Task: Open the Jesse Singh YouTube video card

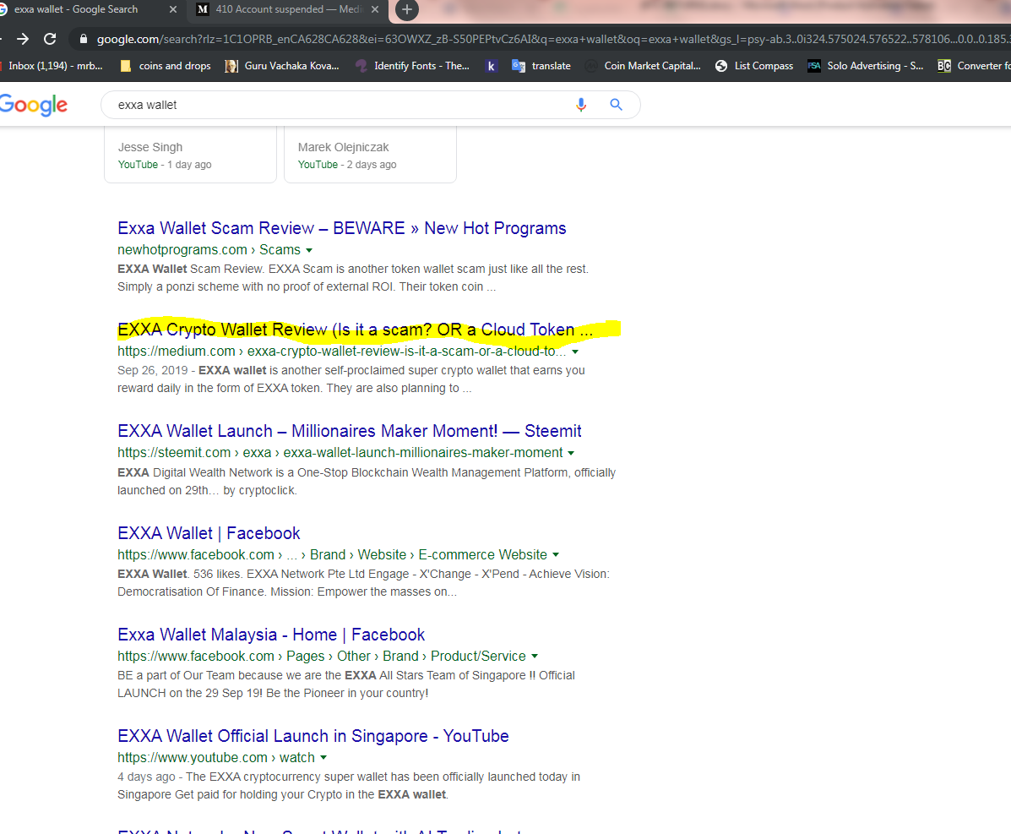Action: coord(190,155)
